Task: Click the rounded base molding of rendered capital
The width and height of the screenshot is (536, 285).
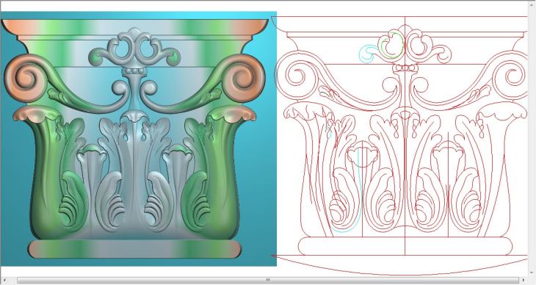Action: tap(134, 249)
